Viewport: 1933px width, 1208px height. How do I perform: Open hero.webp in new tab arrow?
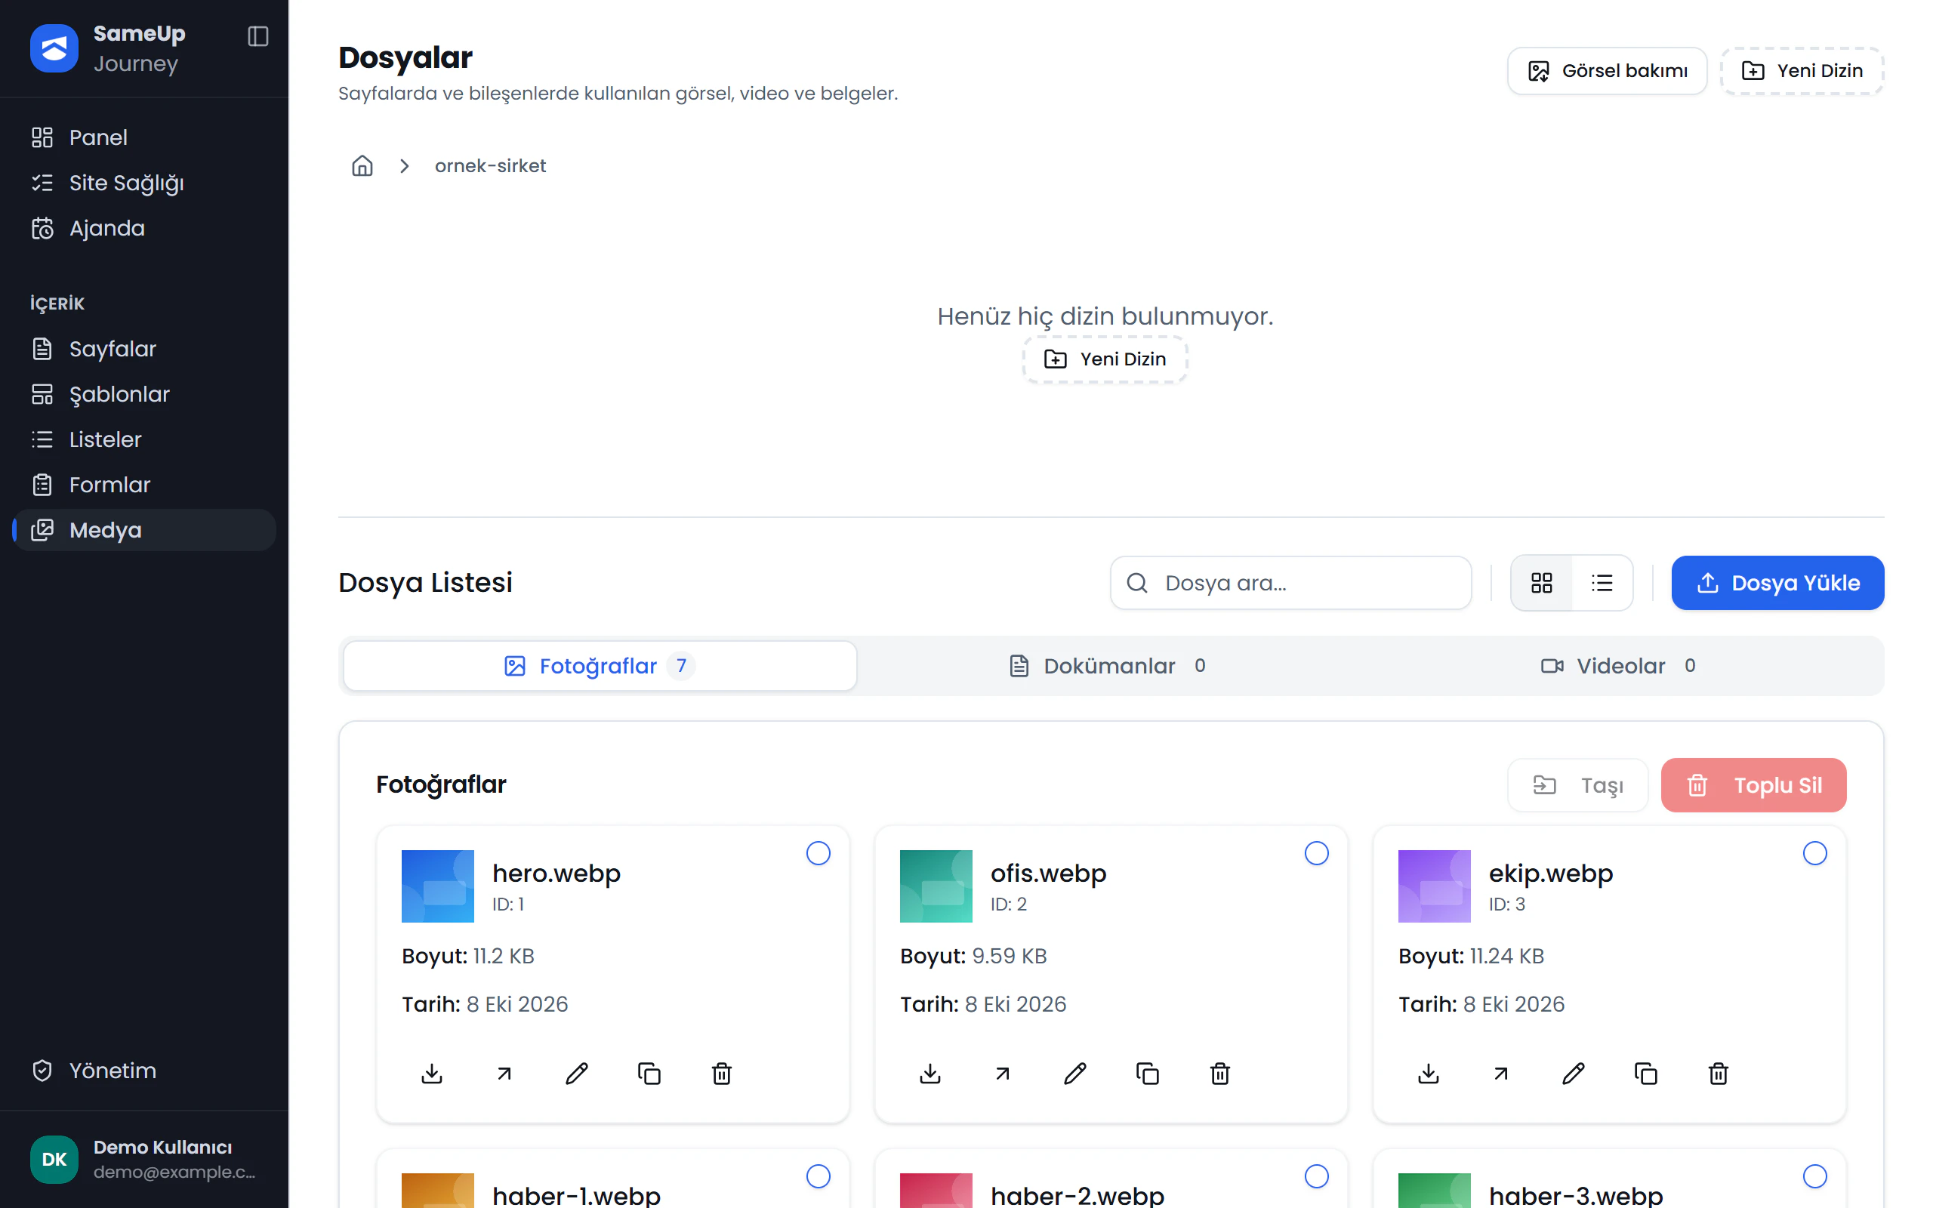[x=504, y=1073]
